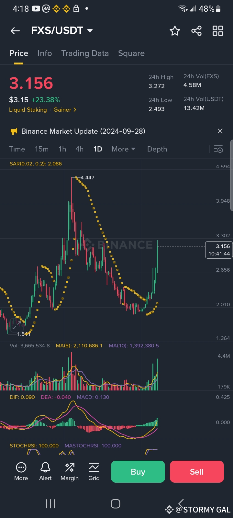Select the 4h chart interval
Image resolution: width=233 pixels, height=518 pixels.
tap(79, 149)
